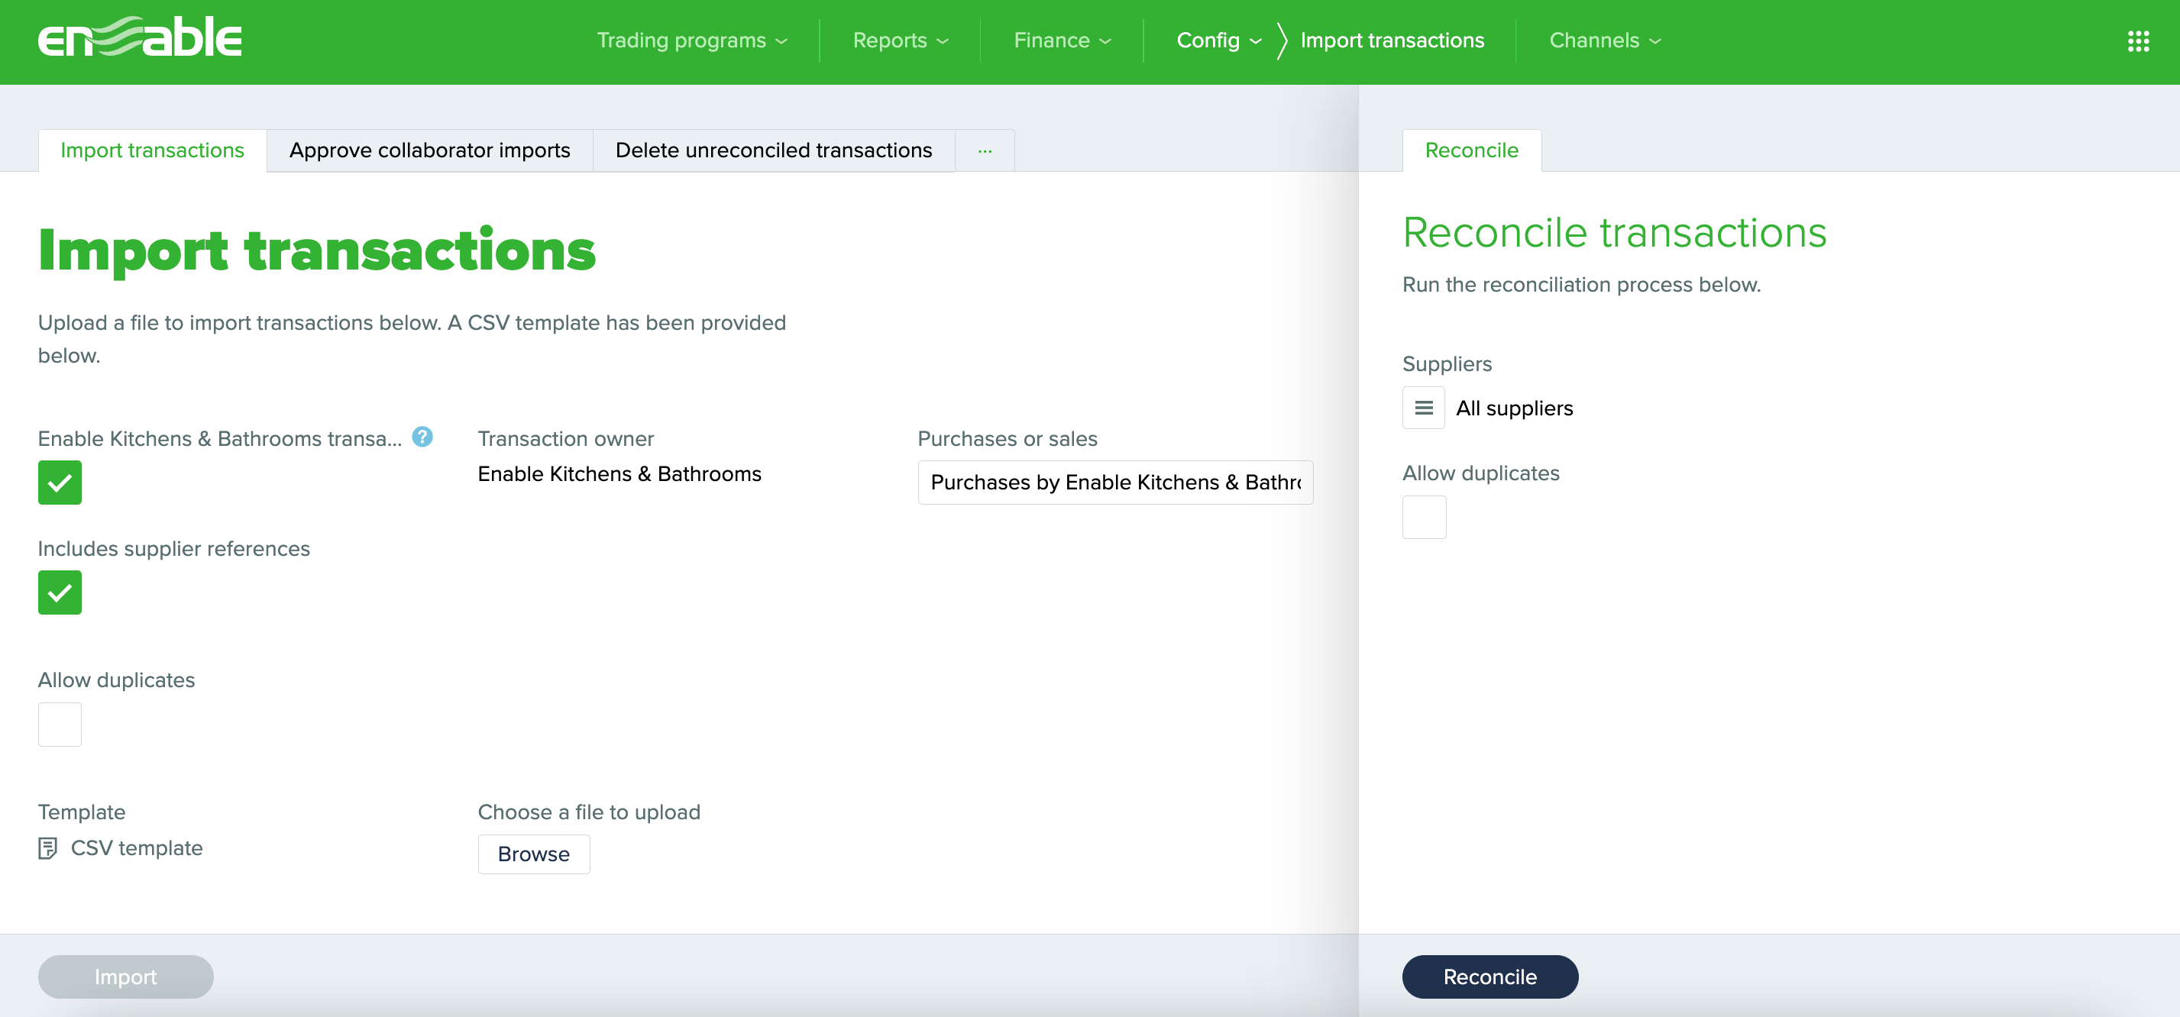Image resolution: width=2180 pixels, height=1017 pixels.
Task: Click Import transactions breadcrumb in header
Action: point(1392,40)
